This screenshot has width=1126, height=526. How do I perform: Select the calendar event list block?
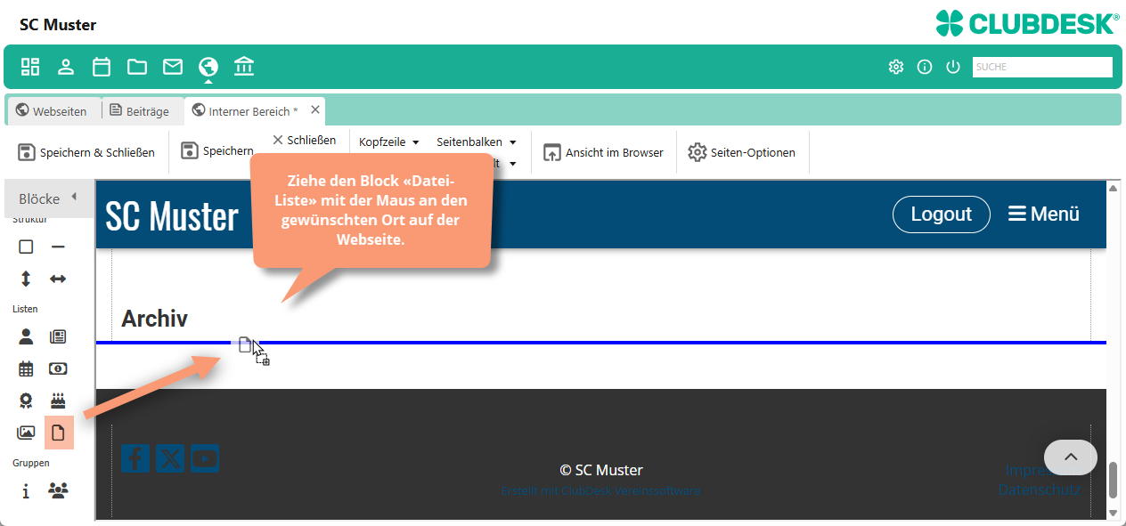(26, 368)
